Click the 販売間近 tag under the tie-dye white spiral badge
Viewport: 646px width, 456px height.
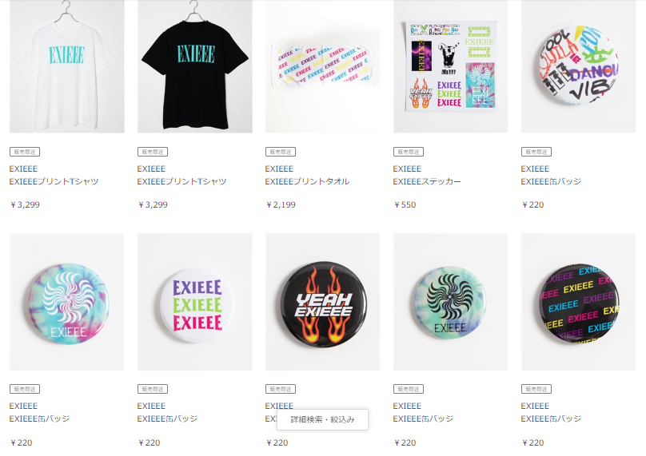point(25,389)
